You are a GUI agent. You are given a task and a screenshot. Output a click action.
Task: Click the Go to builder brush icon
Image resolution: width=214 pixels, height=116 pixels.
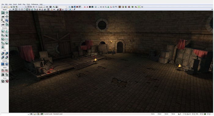[7, 81]
